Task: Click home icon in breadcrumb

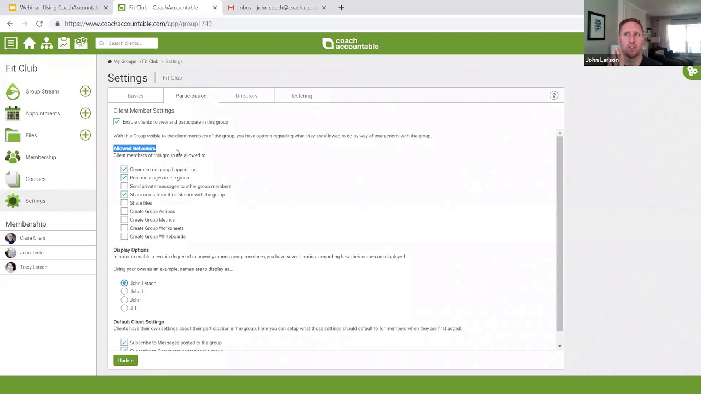Action: click(x=110, y=61)
